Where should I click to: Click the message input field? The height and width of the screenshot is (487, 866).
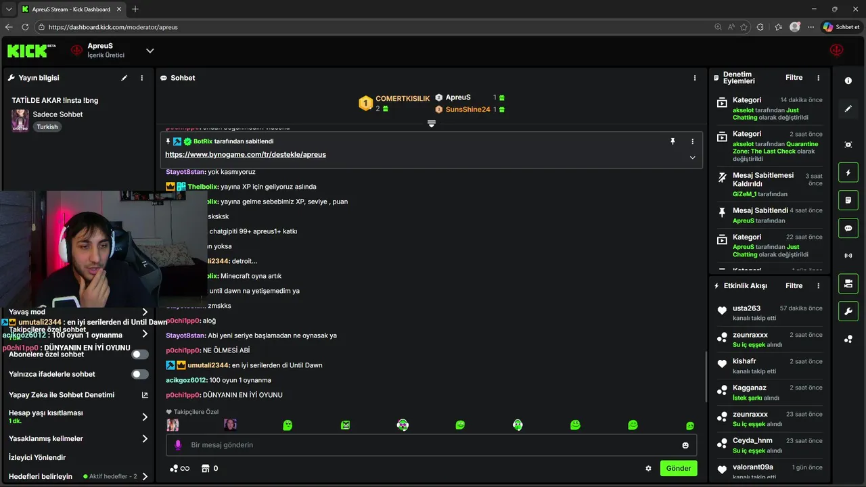tap(431, 445)
